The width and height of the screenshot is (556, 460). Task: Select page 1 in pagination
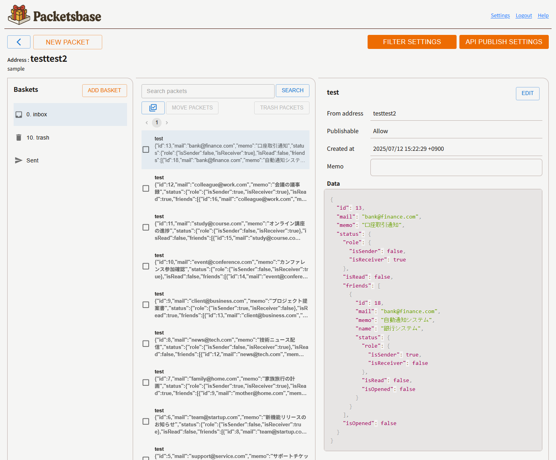coord(157,122)
